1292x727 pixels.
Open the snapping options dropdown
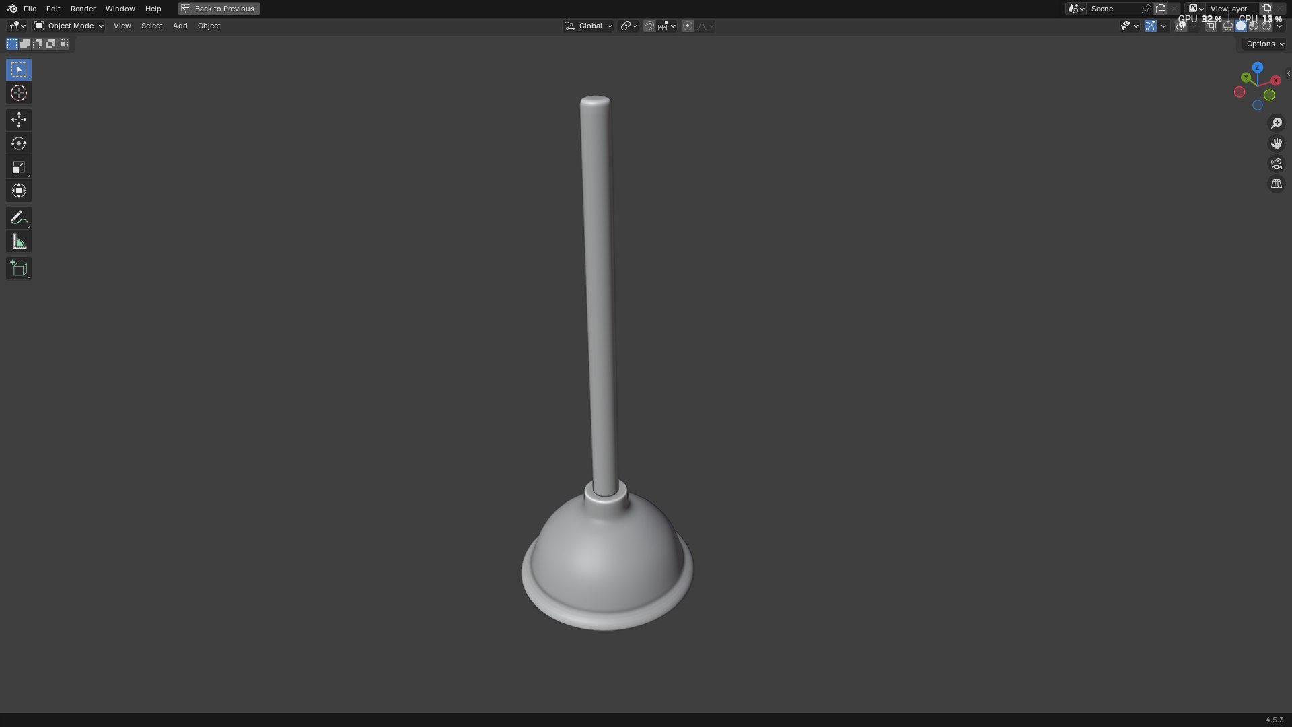pyautogui.click(x=667, y=26)
